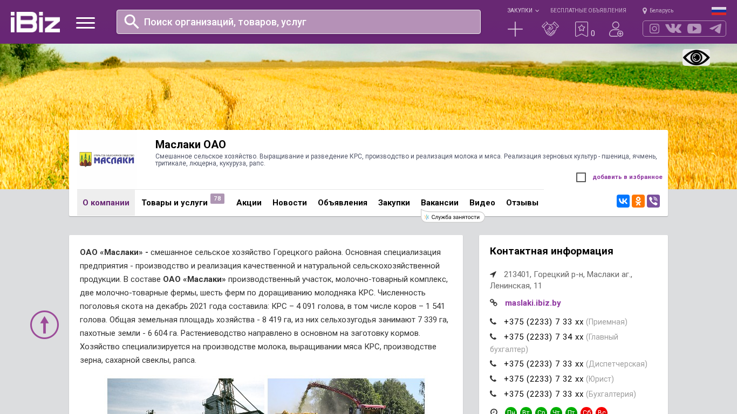The width and height of the screenshot is (737, 414).
Task: Click the Контактная информация heading
Action: [x=551, y=251]
